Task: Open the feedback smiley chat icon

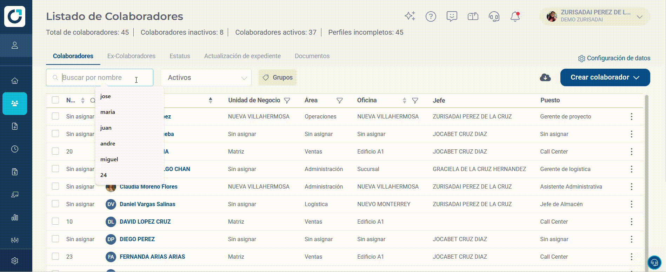Action: [x=452, y=16]
